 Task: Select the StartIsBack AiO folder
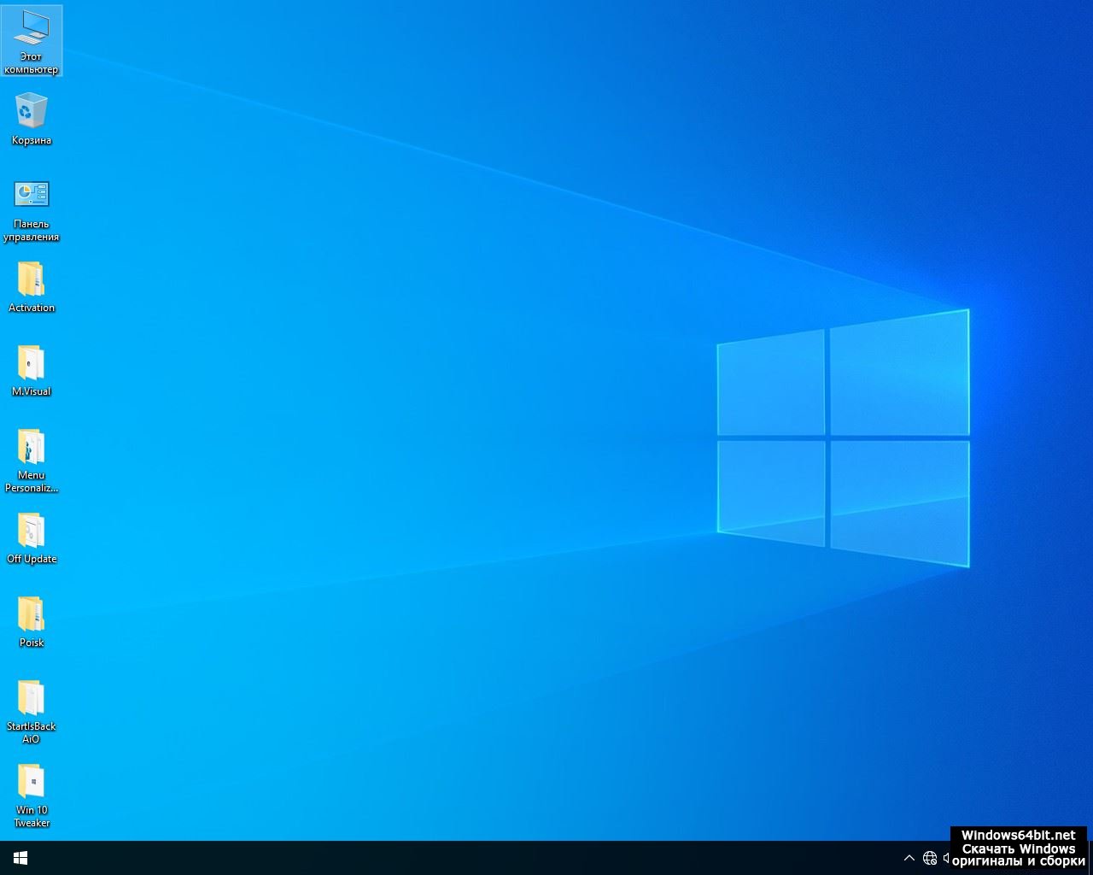click(32, 698)
